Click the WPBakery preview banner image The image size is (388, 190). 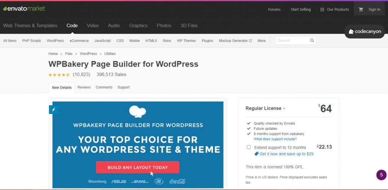[138, 145]
